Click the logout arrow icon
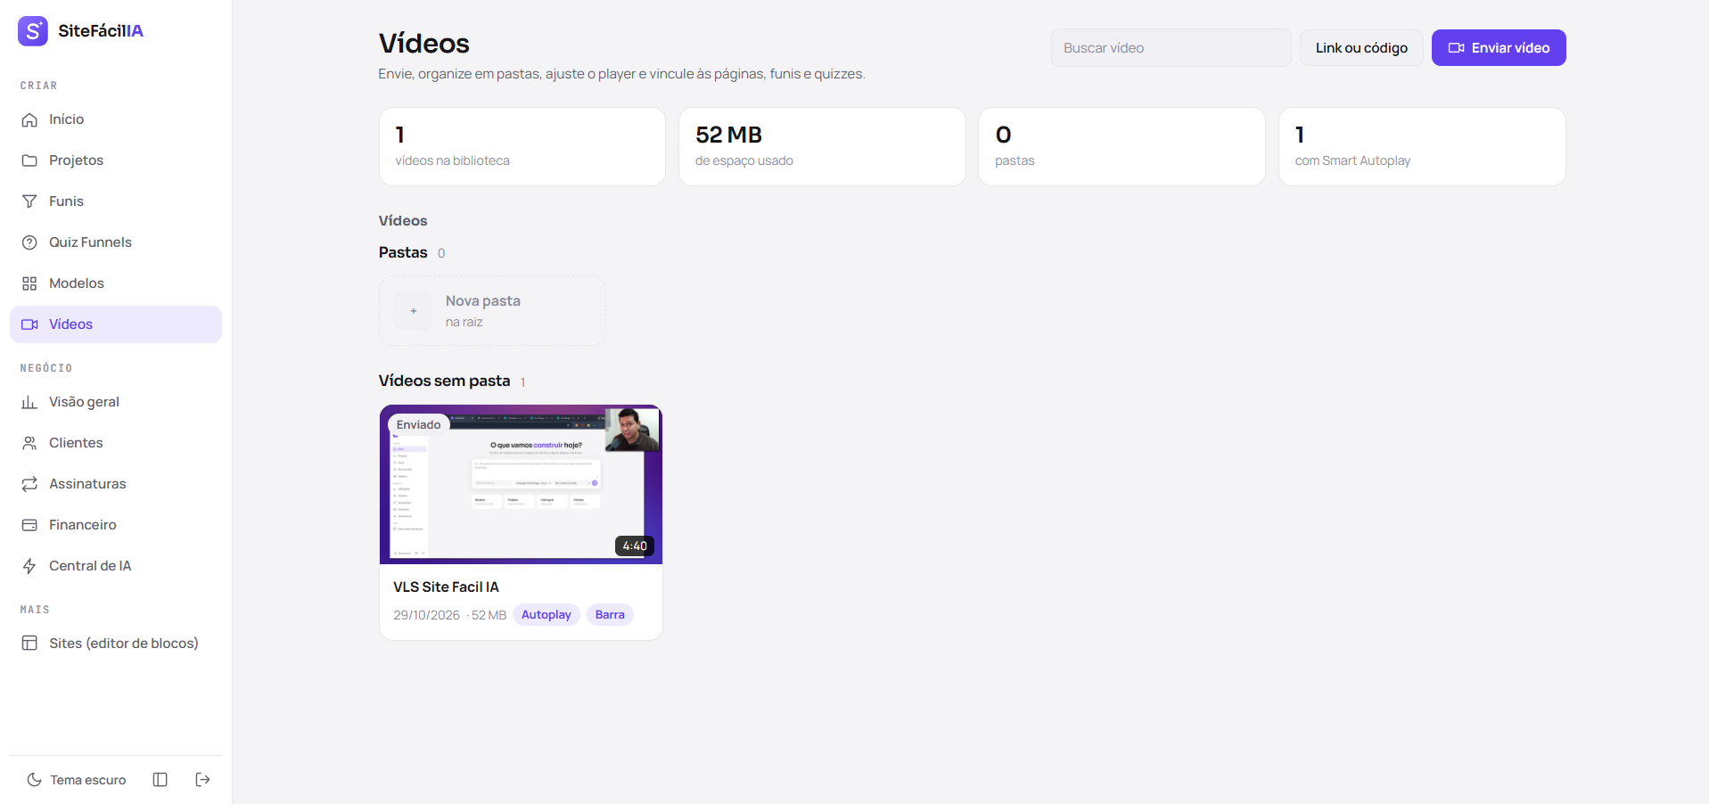Screen dimensions: 1709x804 coord(202,780)
